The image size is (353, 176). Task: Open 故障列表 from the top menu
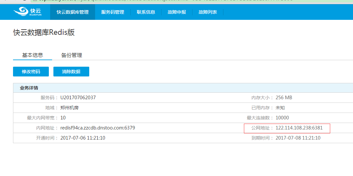(x=208, y=12)
